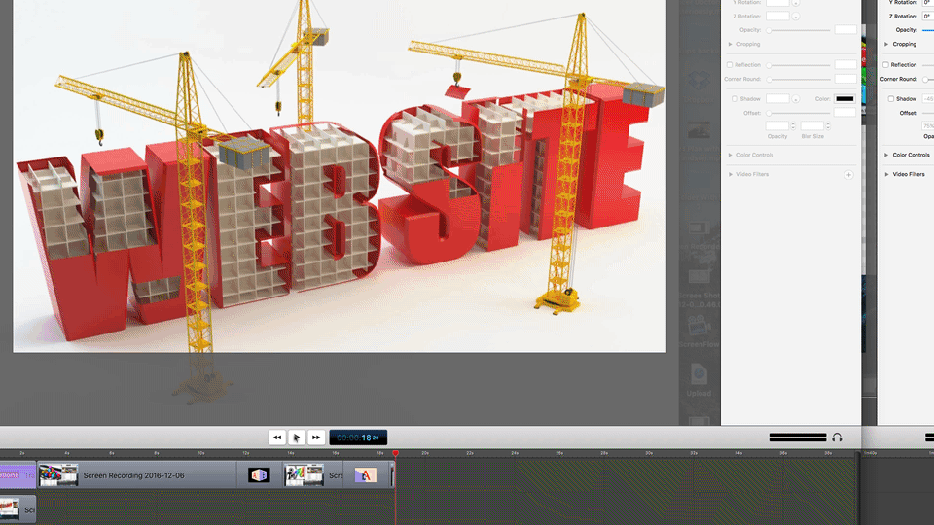Toggle the Reflection checkbox in the dimmed panel
This screenshot has width=934, height=525.
click(x=730, y=65)
